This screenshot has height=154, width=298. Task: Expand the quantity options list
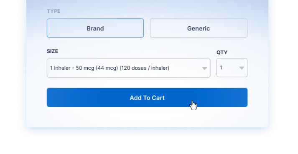pos(232,68)
